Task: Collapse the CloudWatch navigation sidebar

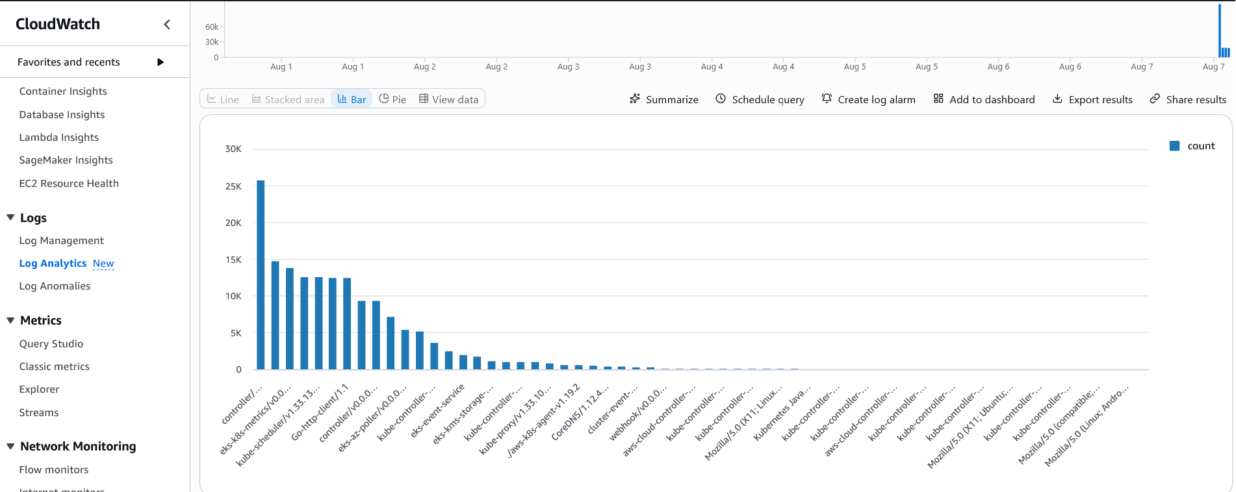Action: [167, 24]
